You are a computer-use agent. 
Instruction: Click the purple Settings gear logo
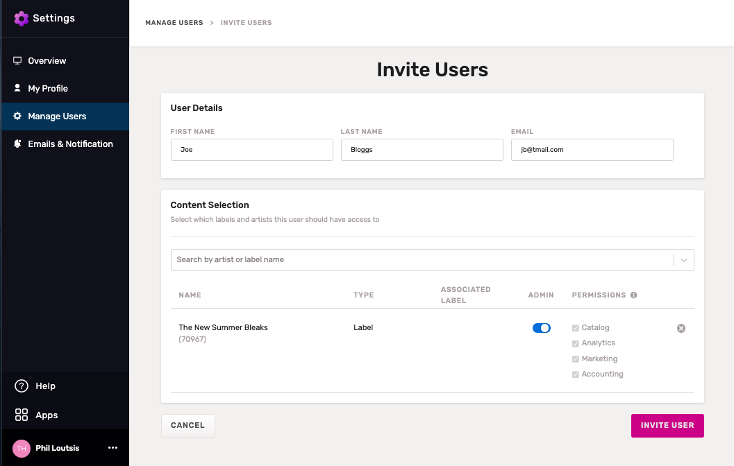pyautogui.click(x=22, y=19)
